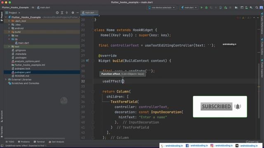264x148 pixels.
Task: Open Flutter Inspector side tool window
Action: 262,68
